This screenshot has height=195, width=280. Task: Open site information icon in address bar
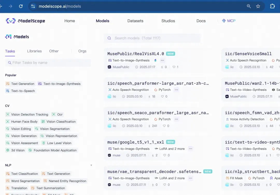[33, 6]
